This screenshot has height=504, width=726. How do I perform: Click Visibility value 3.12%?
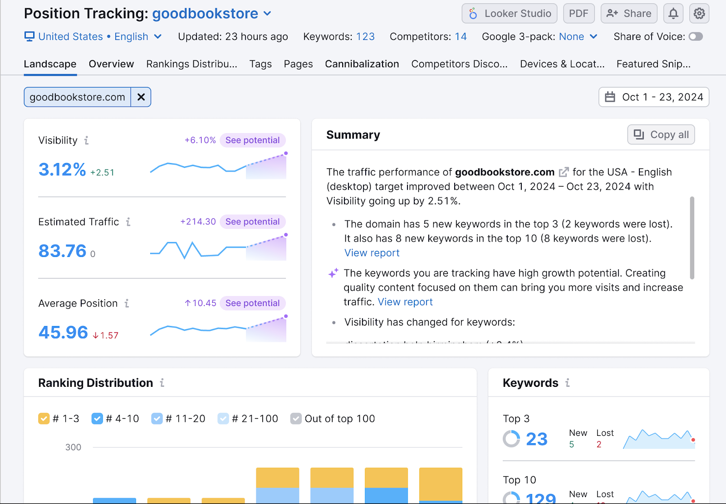[x=62, y=170]
